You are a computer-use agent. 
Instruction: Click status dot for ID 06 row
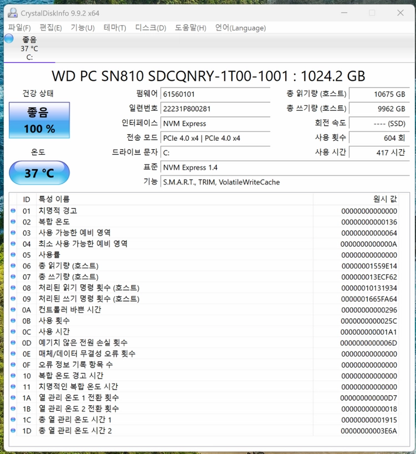(x=13, y=266)
